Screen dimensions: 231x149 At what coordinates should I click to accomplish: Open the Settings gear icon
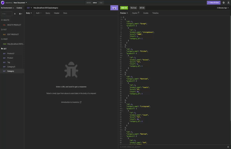pos(224,3)
